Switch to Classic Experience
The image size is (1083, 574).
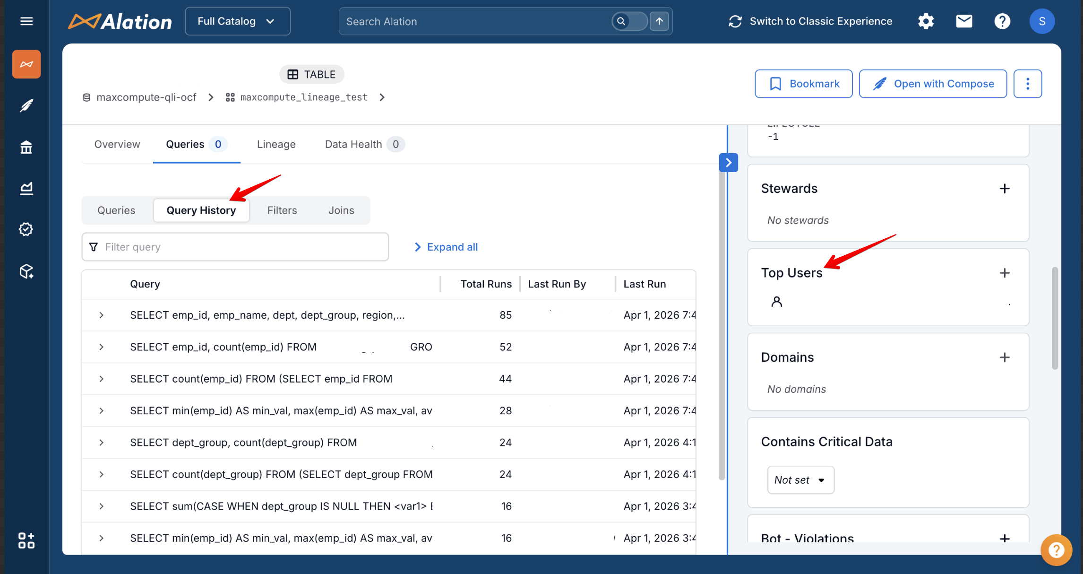coord(810,21)
